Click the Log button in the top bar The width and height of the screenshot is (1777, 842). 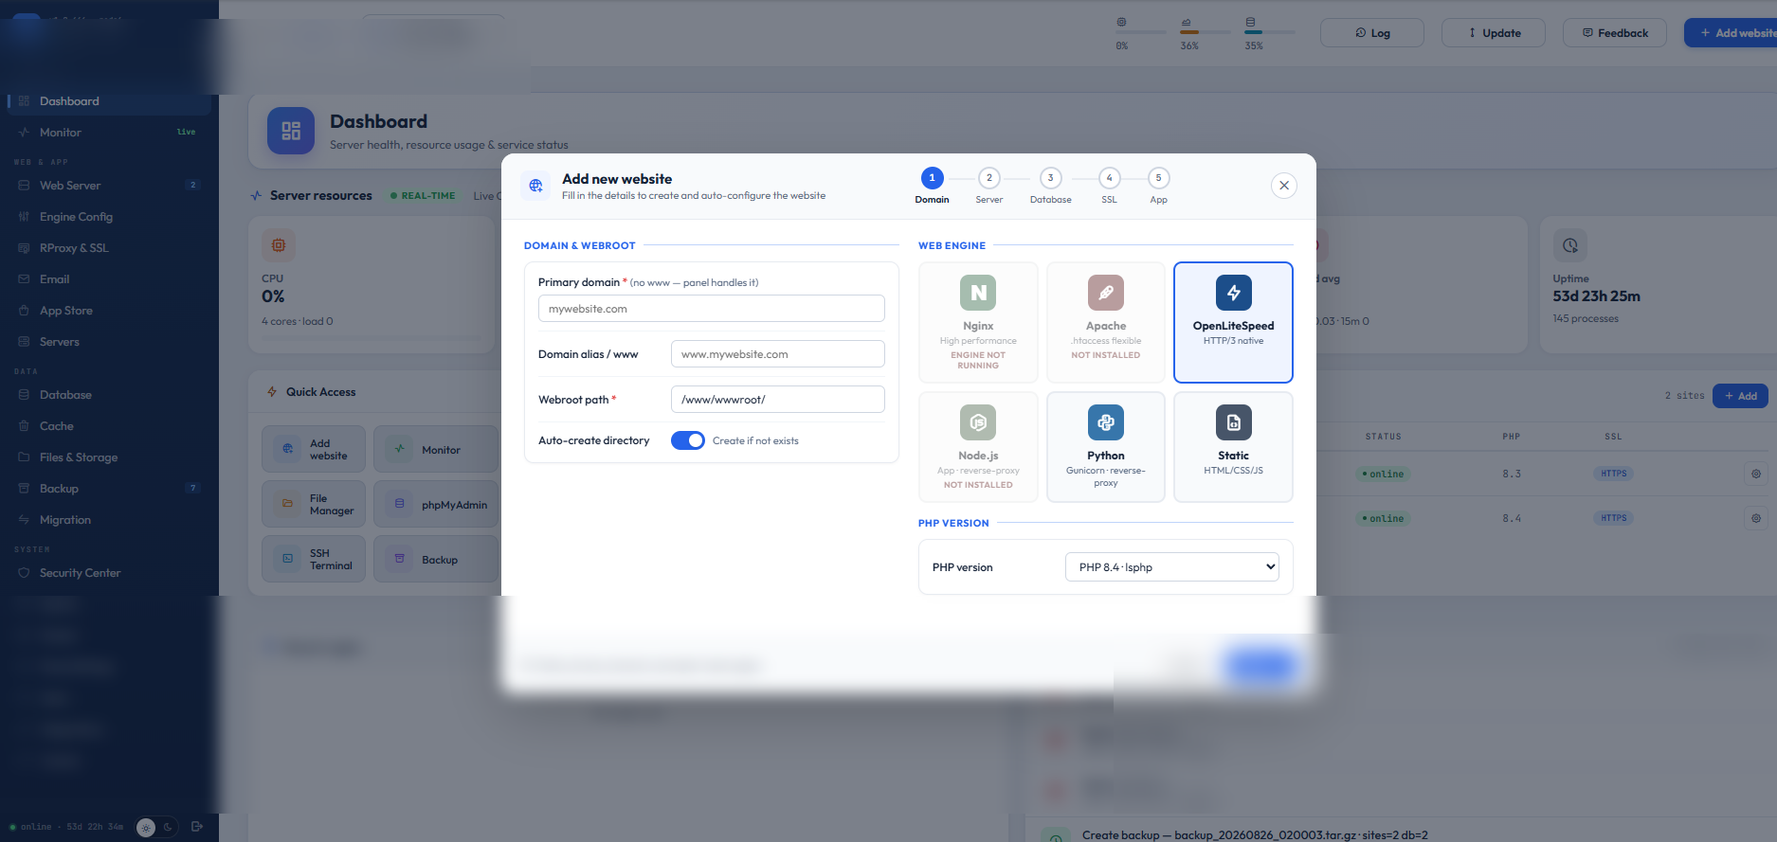pos(1372,33)
